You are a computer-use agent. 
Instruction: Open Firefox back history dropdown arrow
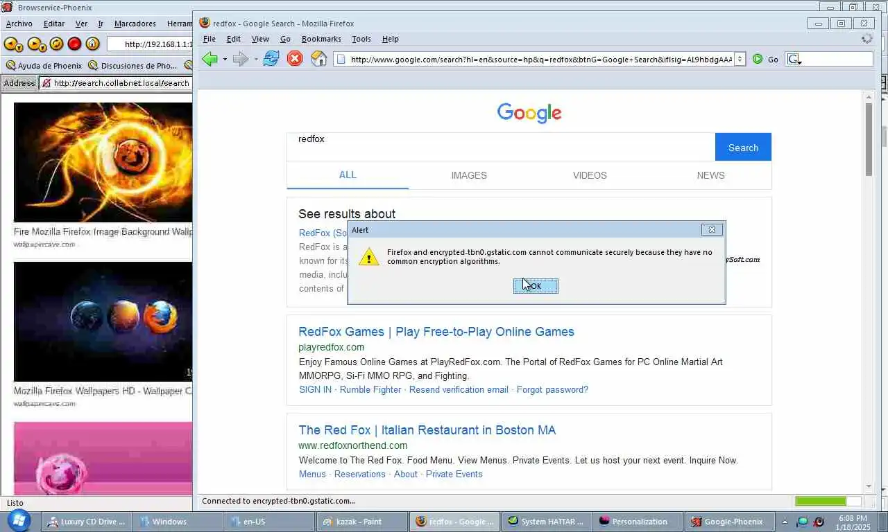[225, 60]
